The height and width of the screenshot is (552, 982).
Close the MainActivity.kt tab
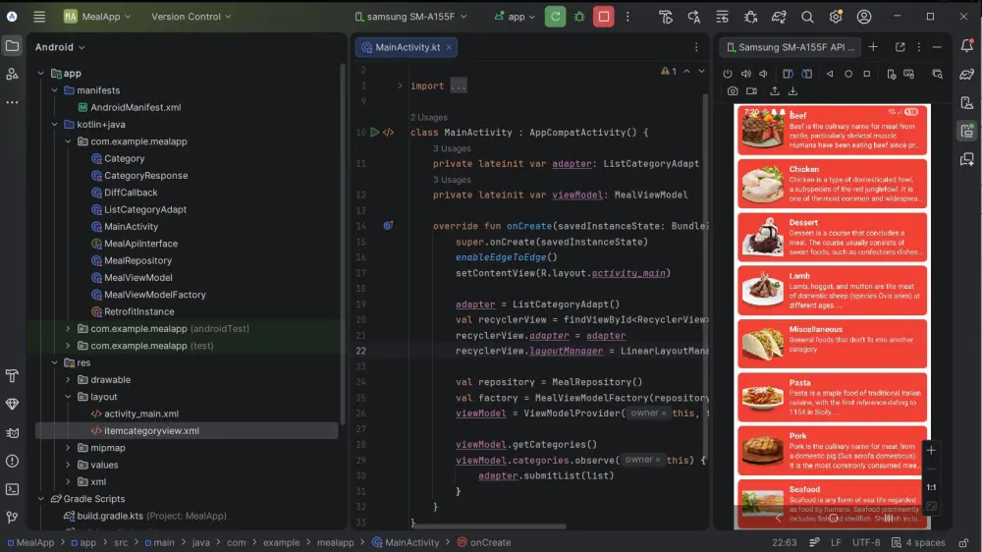(x=449, y=47)
